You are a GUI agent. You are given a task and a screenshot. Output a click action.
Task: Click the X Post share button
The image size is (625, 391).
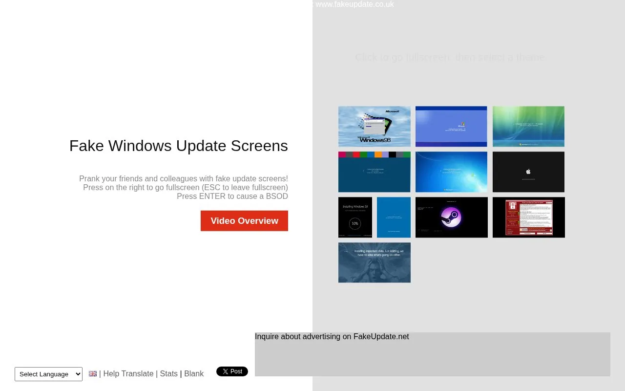(x=232, y=371)
